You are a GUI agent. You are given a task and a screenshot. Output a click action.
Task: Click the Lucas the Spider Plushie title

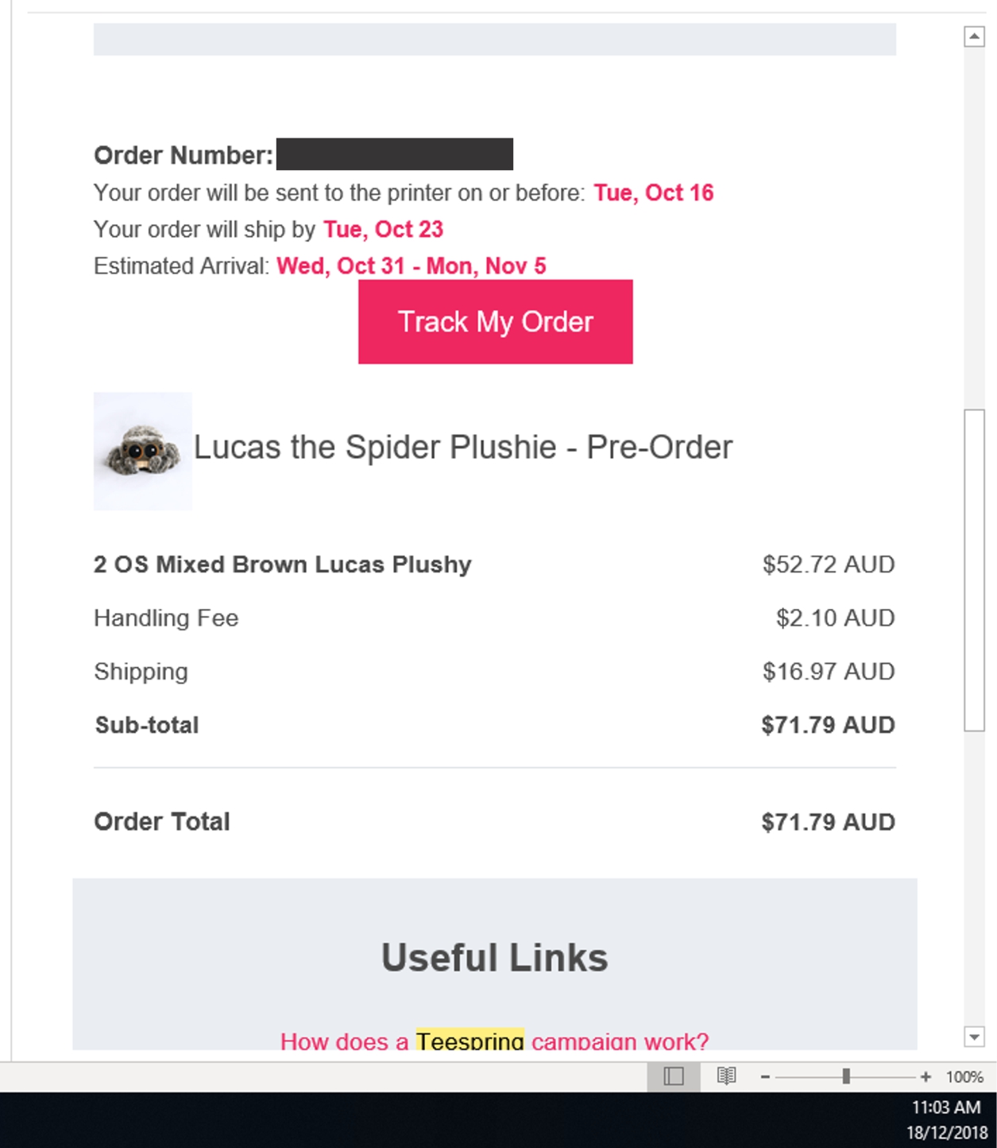tap(462, 448)
